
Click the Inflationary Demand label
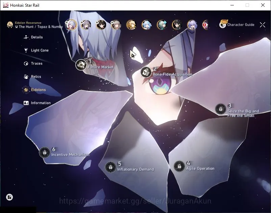(135, 170)
